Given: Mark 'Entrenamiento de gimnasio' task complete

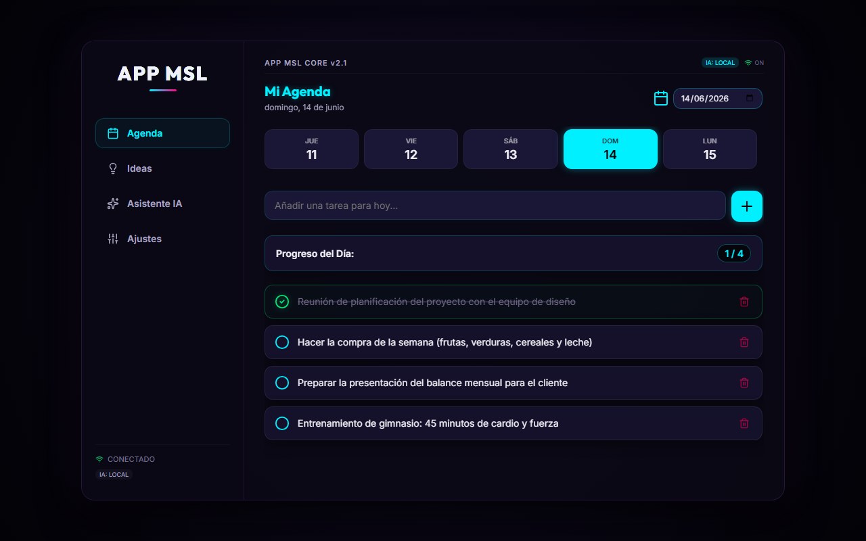Looking at the screenshot, I should pyautogui.click(x=282, y=423).
